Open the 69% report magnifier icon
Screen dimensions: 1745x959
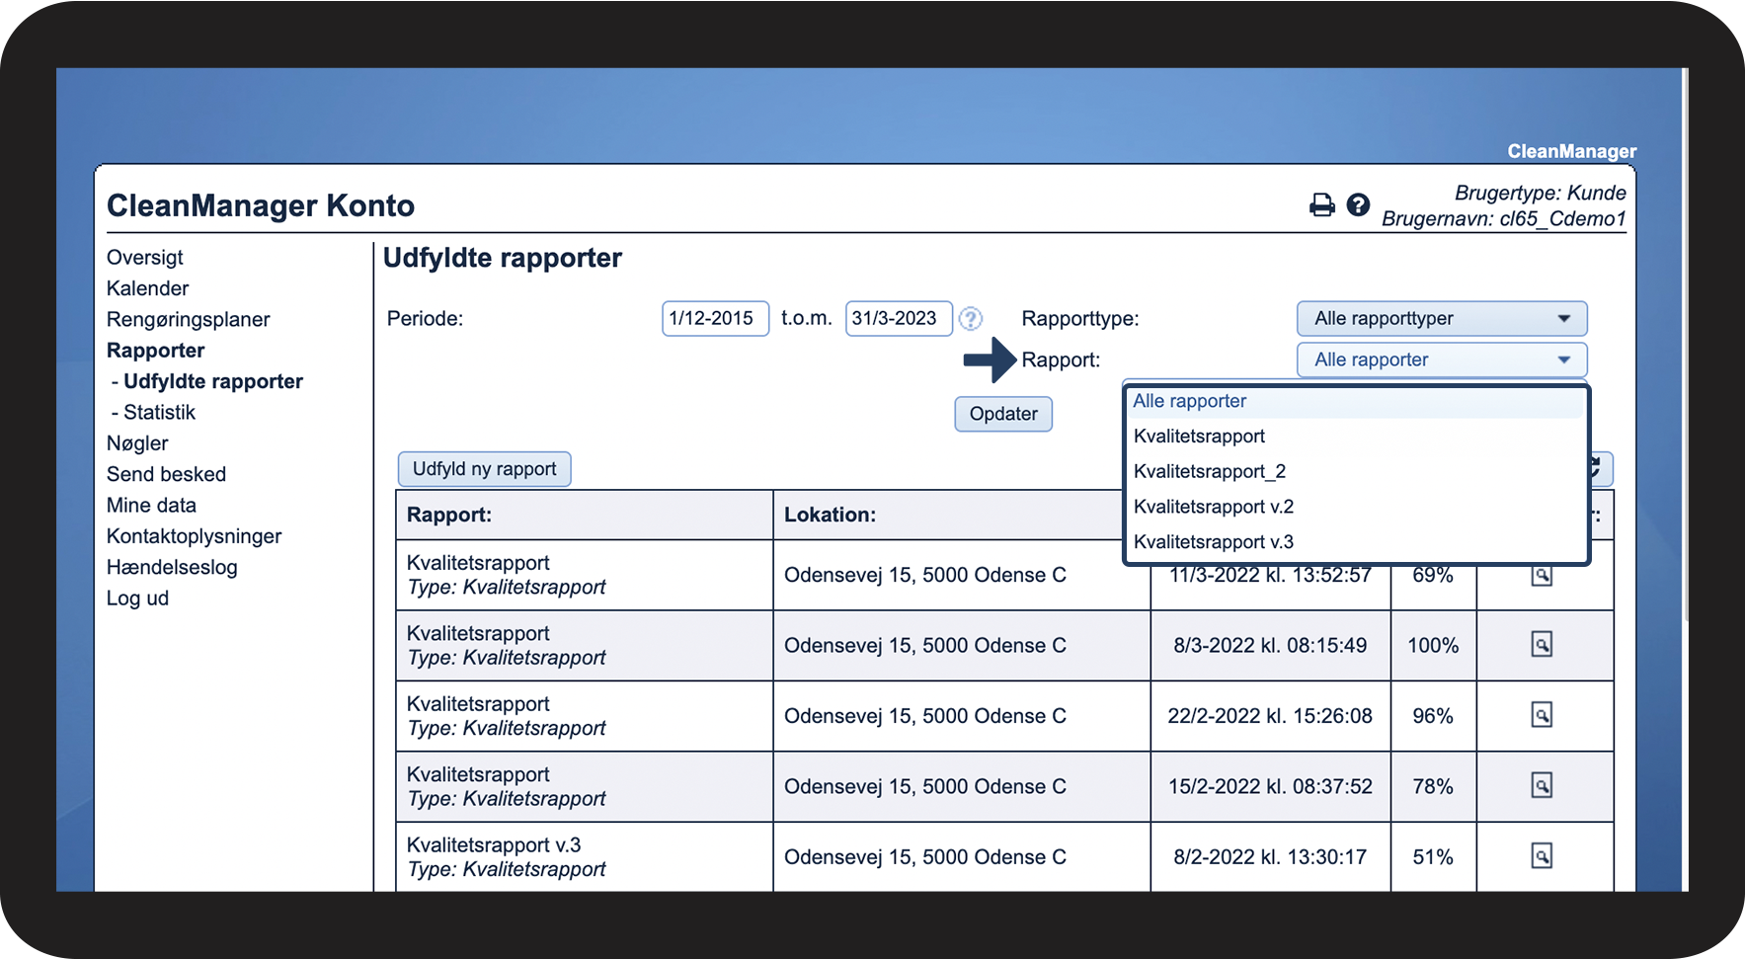tap(1541, 576)
